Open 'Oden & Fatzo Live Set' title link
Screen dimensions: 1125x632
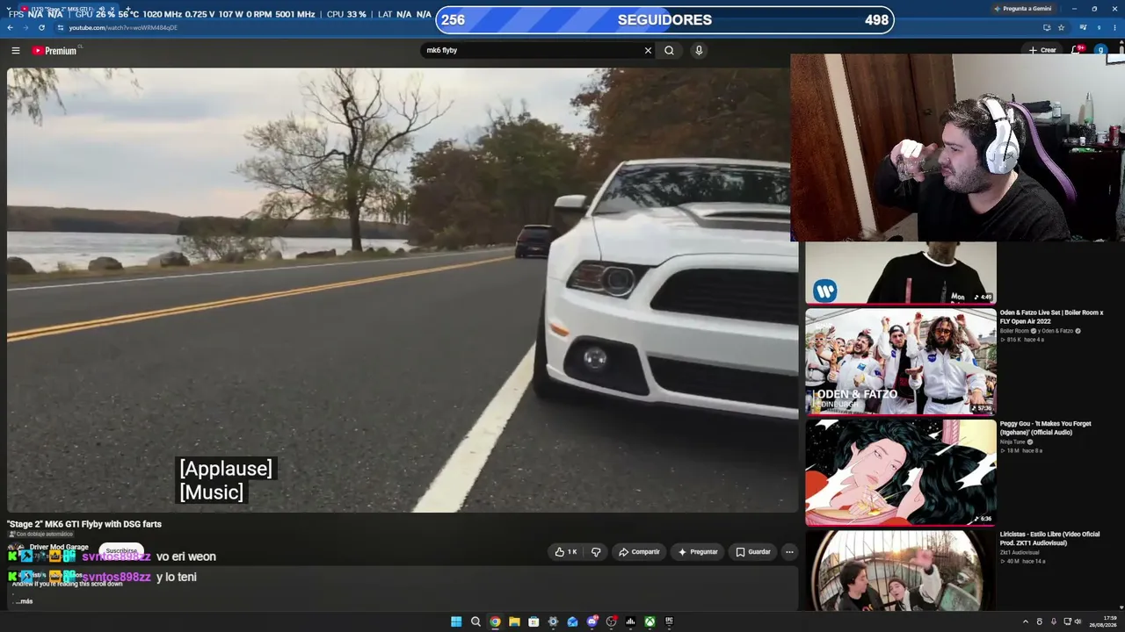point(1051,317)
